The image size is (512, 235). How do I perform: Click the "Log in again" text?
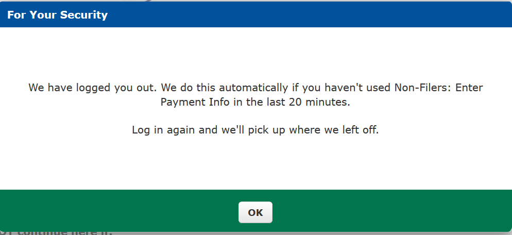click(x=164, y=130)
